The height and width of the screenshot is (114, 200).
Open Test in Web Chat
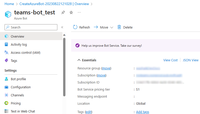[x=23, y=111]
